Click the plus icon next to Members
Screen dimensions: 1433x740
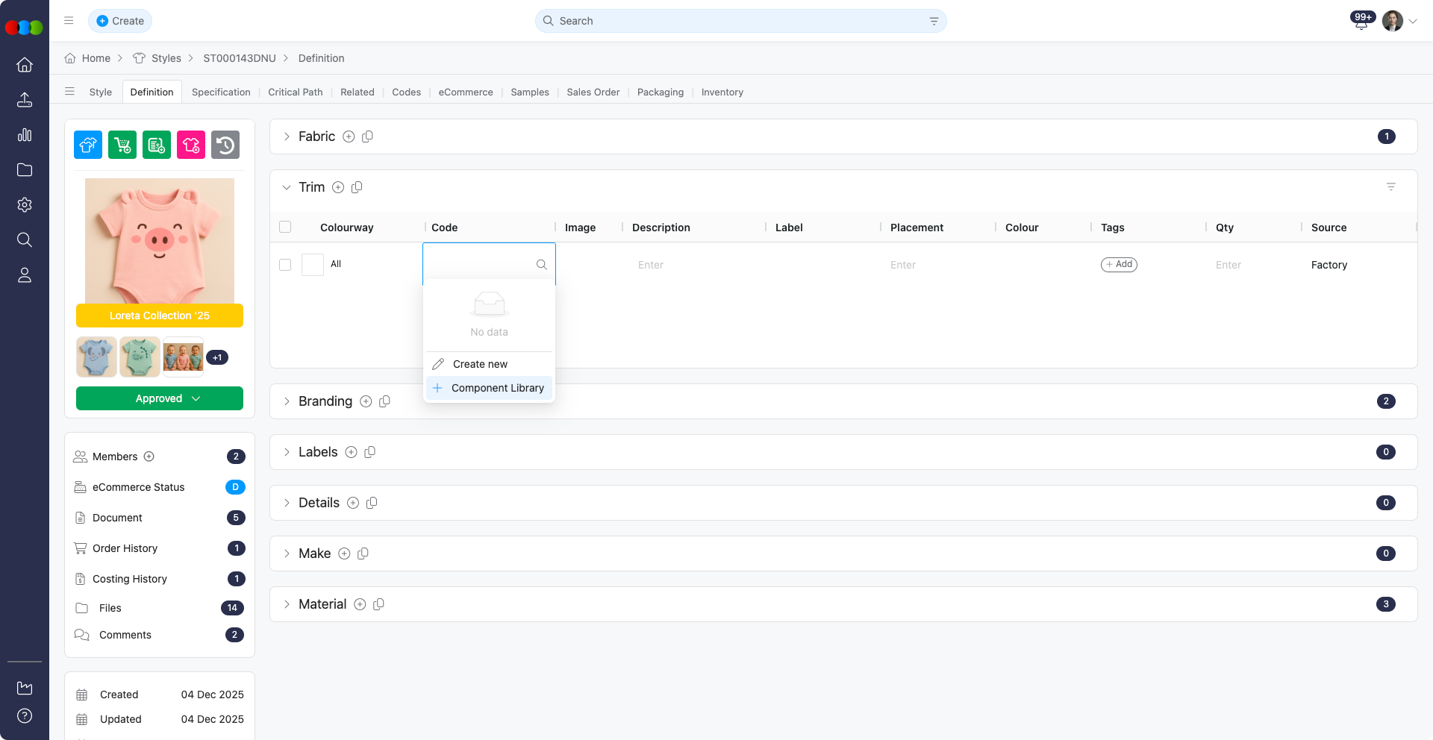(149, 457)
